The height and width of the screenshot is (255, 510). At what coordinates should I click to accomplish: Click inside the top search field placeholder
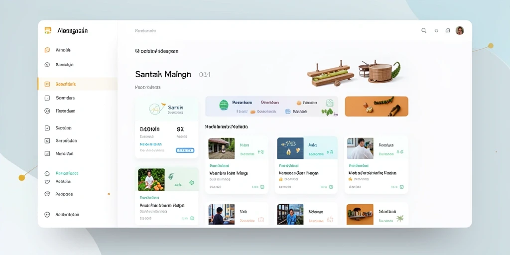click(145, 31)
